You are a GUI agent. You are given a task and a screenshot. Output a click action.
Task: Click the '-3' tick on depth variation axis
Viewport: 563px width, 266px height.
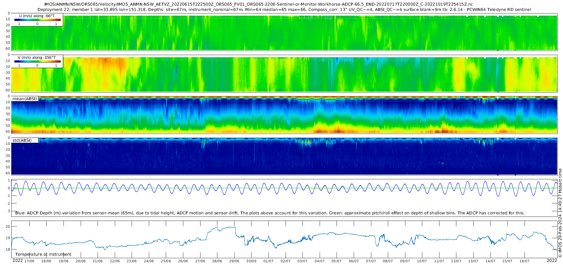coord(8,211)
